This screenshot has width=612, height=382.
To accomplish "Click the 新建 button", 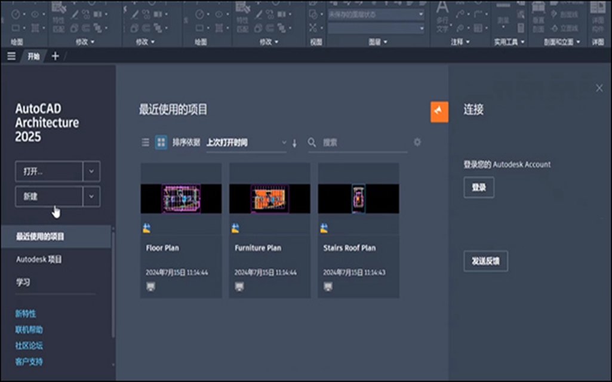I will click(49, 196).
